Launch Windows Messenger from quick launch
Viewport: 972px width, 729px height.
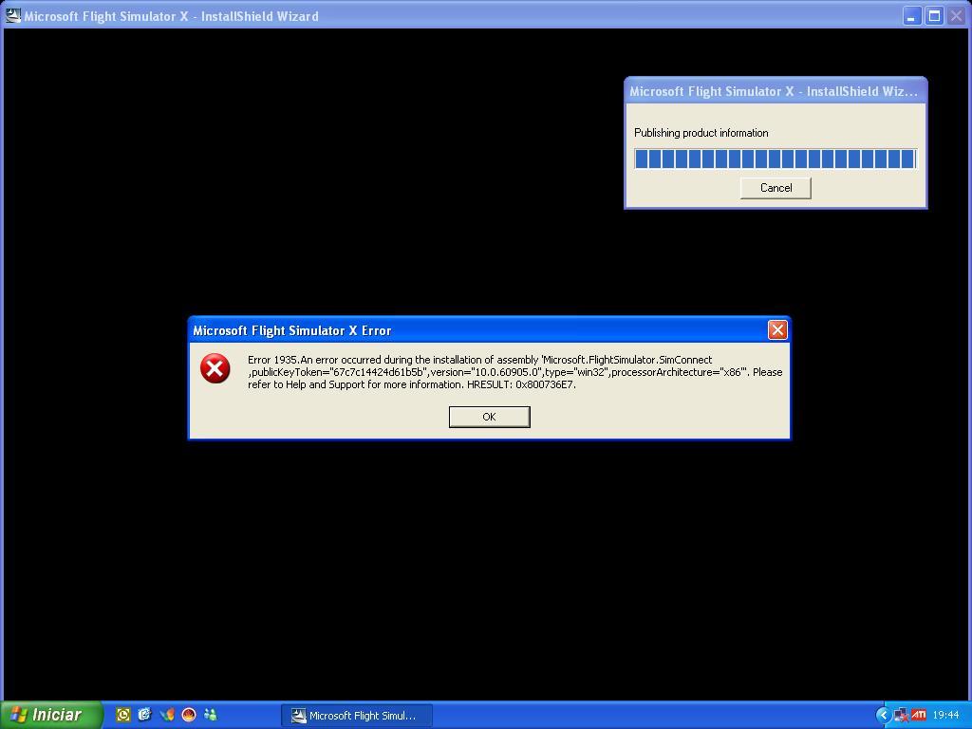point(210,715)
